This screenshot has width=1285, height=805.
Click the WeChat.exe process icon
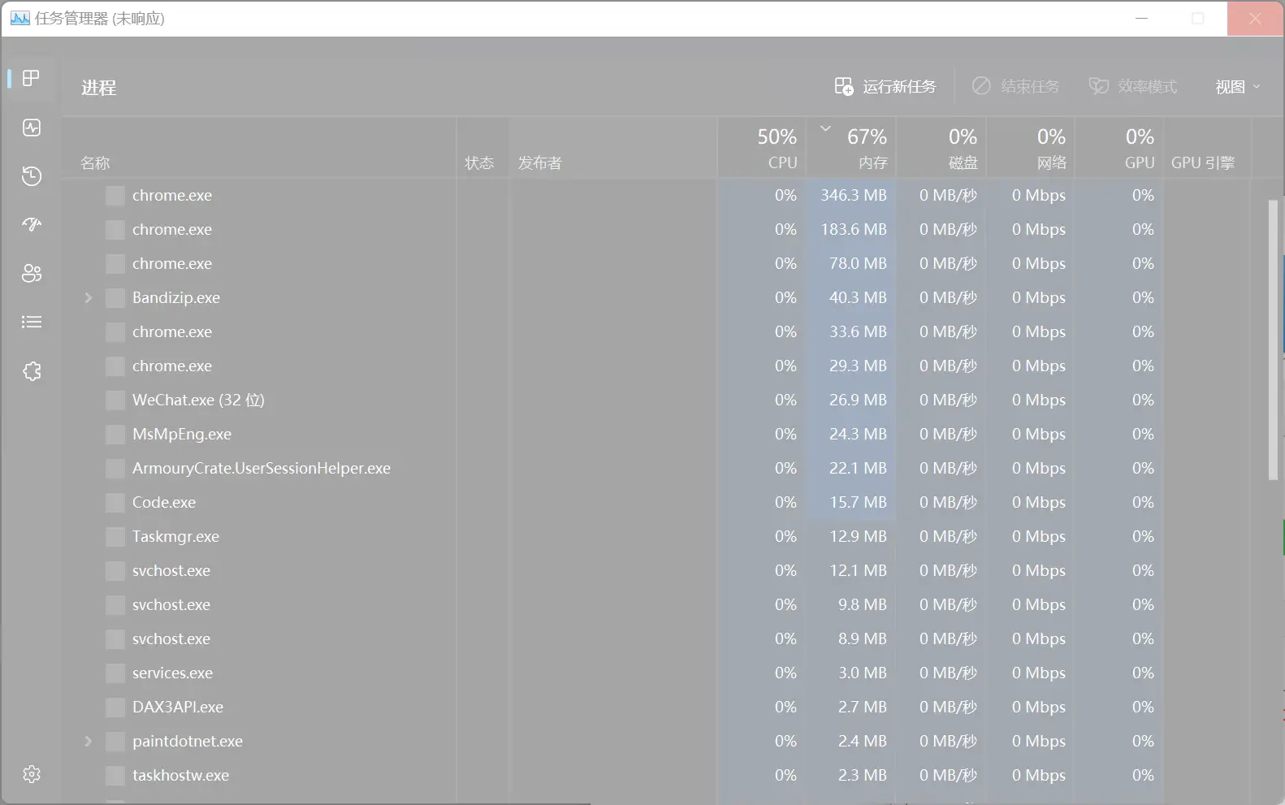pyautogui.click(x=115, y=400)
